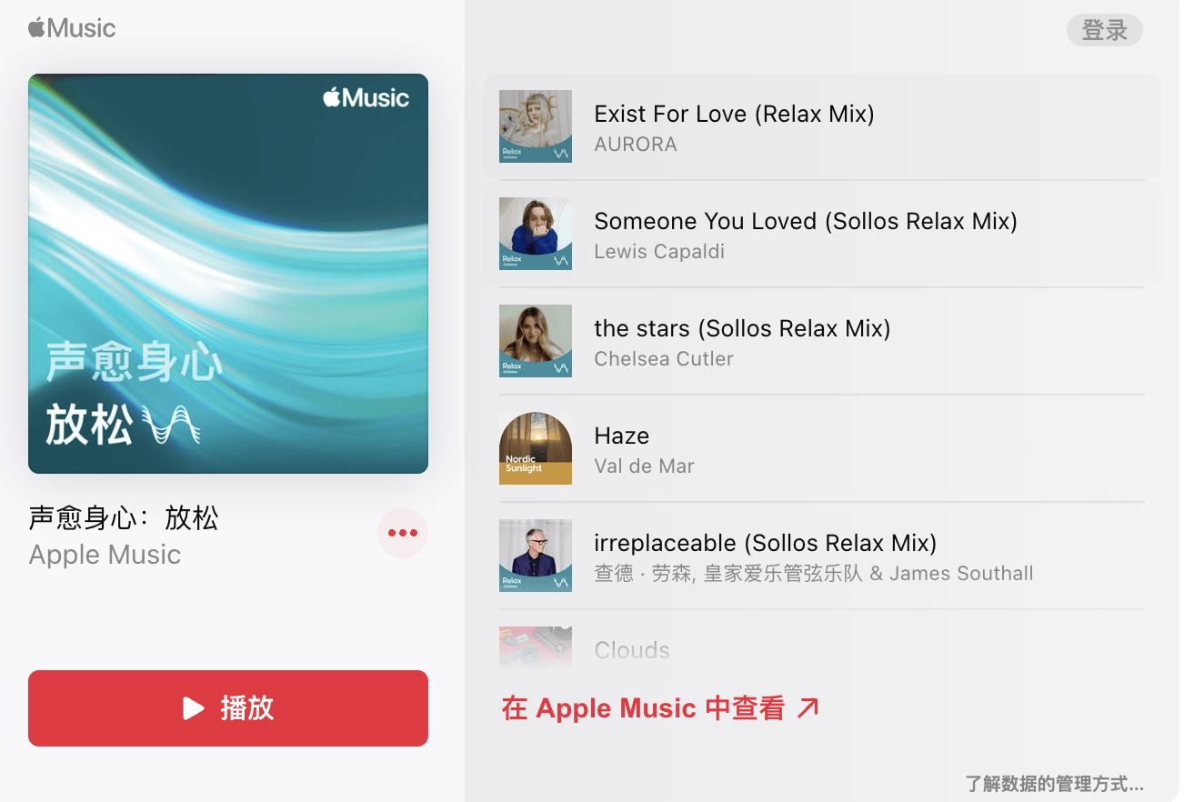
Task: Select the track Someone You Loved (Sollos Relax Mix)
Action: [822, 234]
